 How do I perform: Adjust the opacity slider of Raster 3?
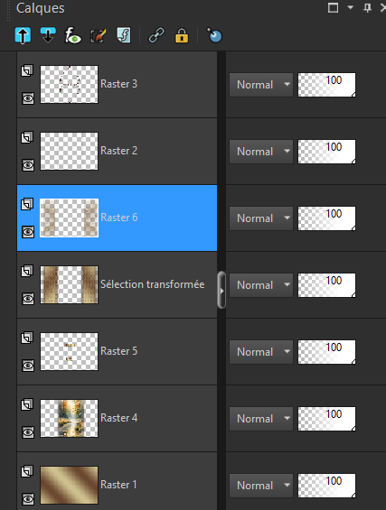[326, 85]
